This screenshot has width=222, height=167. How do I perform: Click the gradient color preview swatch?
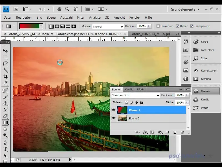click(30, 26)
